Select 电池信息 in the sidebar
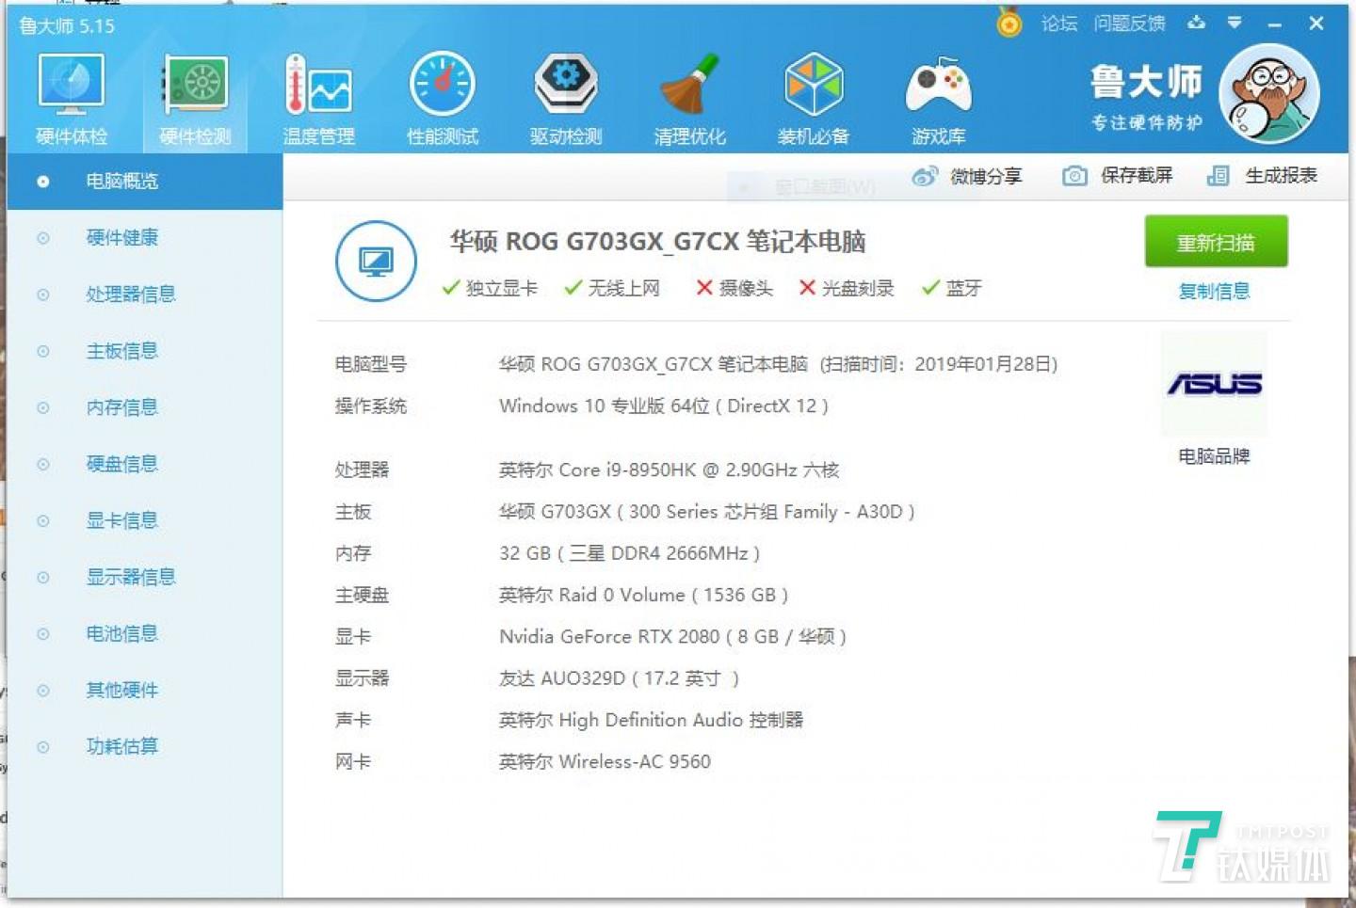Viewport: 1356px width, 908px height. tap(121, 633)
